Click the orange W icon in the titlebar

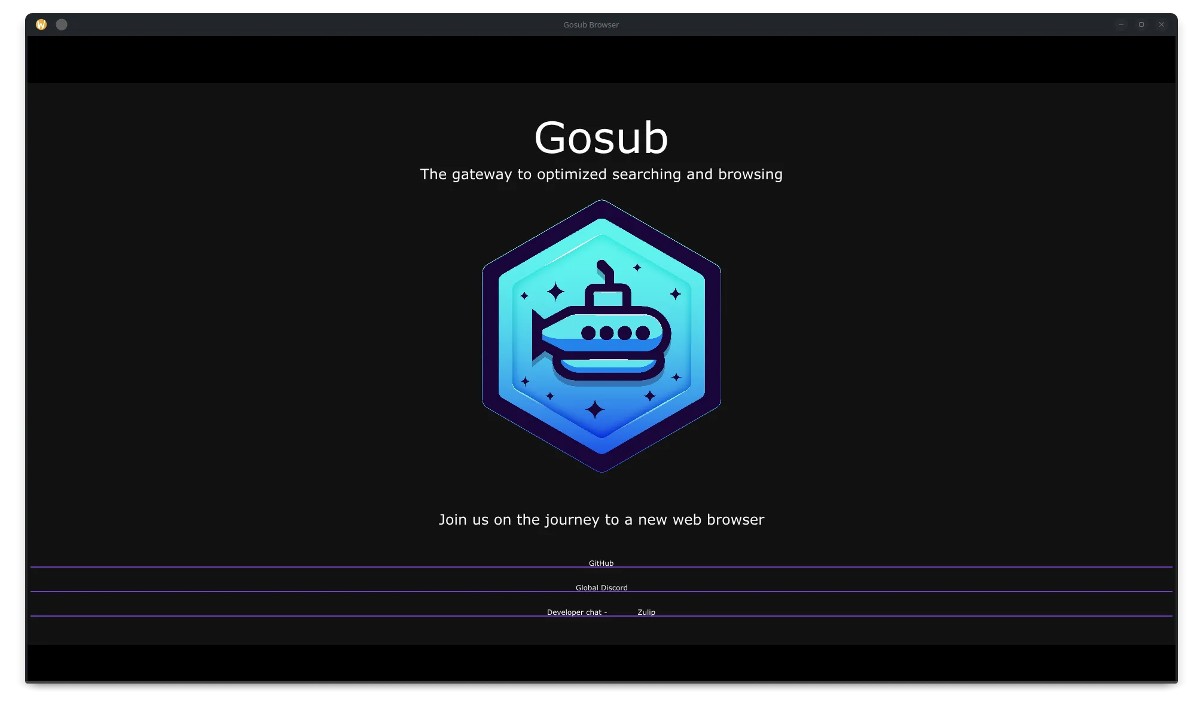coord(41,24)
